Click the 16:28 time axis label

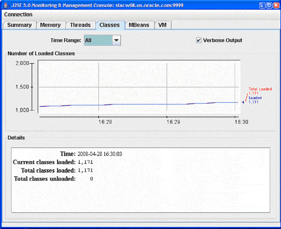pos(105,122)
